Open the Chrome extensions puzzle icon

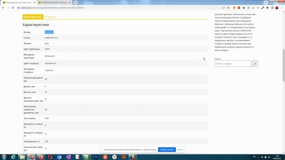coord(267,8)
